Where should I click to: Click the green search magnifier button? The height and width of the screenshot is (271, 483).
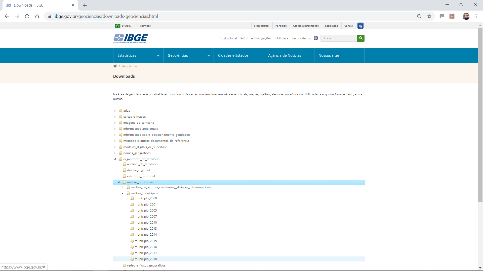(x=361, y=38)
